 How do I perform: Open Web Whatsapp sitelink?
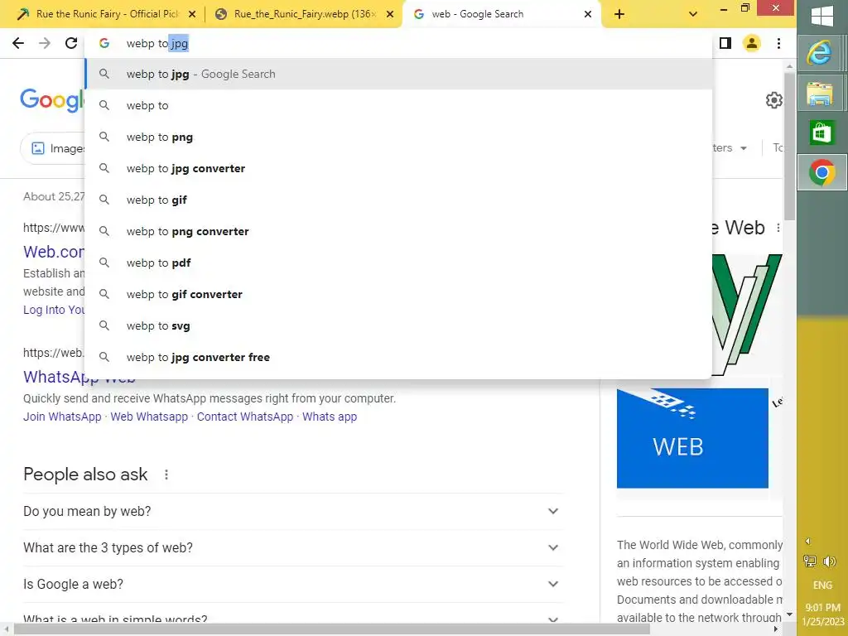pyautogui.click(x=149, y=417)
